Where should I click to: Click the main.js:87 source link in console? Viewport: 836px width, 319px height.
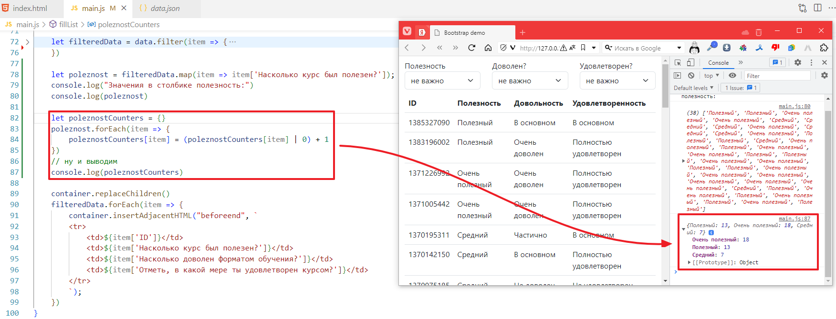click(x=794, y=219)
